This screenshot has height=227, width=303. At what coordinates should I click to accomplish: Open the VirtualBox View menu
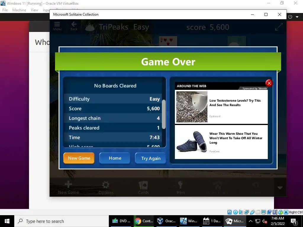(x=34, y=10)
